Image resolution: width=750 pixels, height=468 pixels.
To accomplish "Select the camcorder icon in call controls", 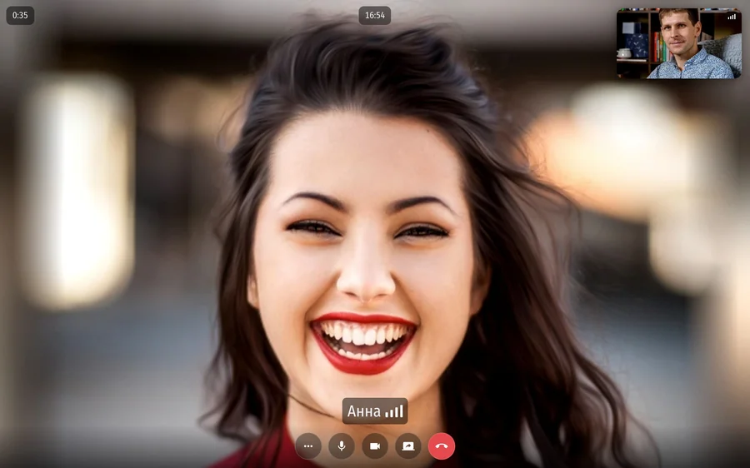I will (x=375, y=446).
